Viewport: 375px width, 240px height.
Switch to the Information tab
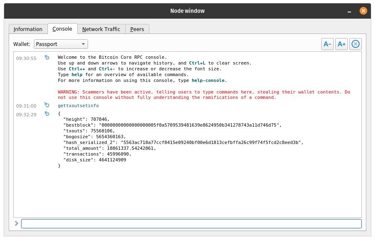tap(28, 29)
